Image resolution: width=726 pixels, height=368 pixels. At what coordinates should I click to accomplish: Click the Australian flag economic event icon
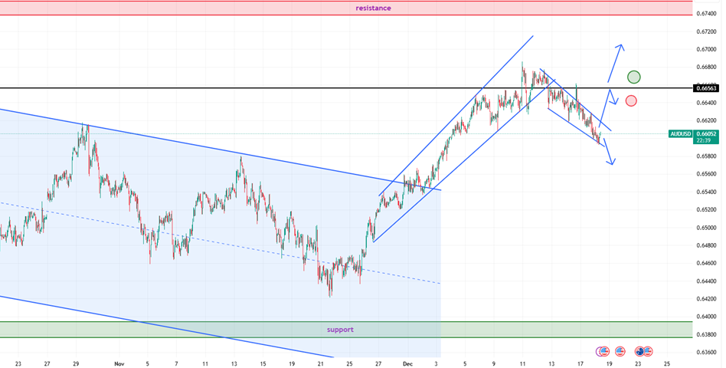[640, 351]
